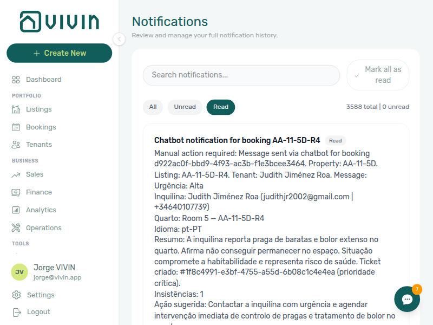Open the chat bubble widget icon
This screenshot has width=433, height=325.
coord(407,300)
